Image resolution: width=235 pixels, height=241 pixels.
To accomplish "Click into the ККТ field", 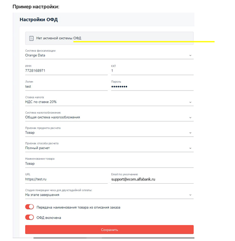I will click(x=152, y=70).
